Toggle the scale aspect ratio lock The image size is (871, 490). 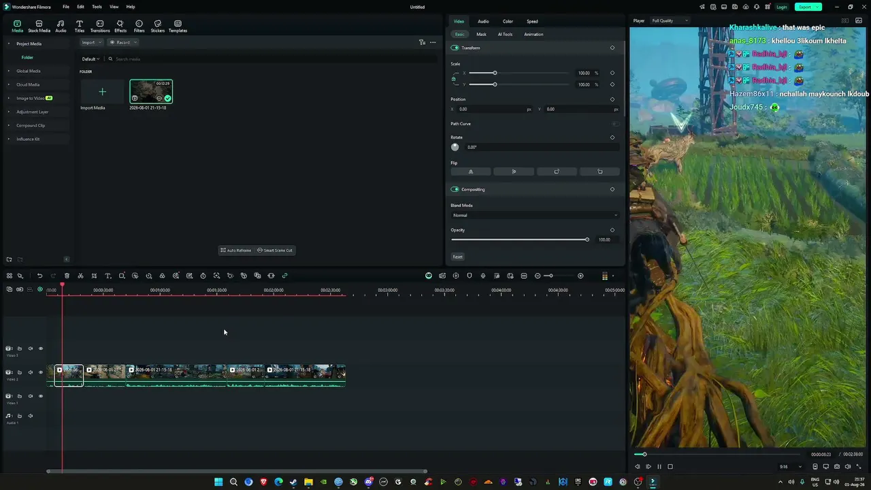(x=454, y=79)
